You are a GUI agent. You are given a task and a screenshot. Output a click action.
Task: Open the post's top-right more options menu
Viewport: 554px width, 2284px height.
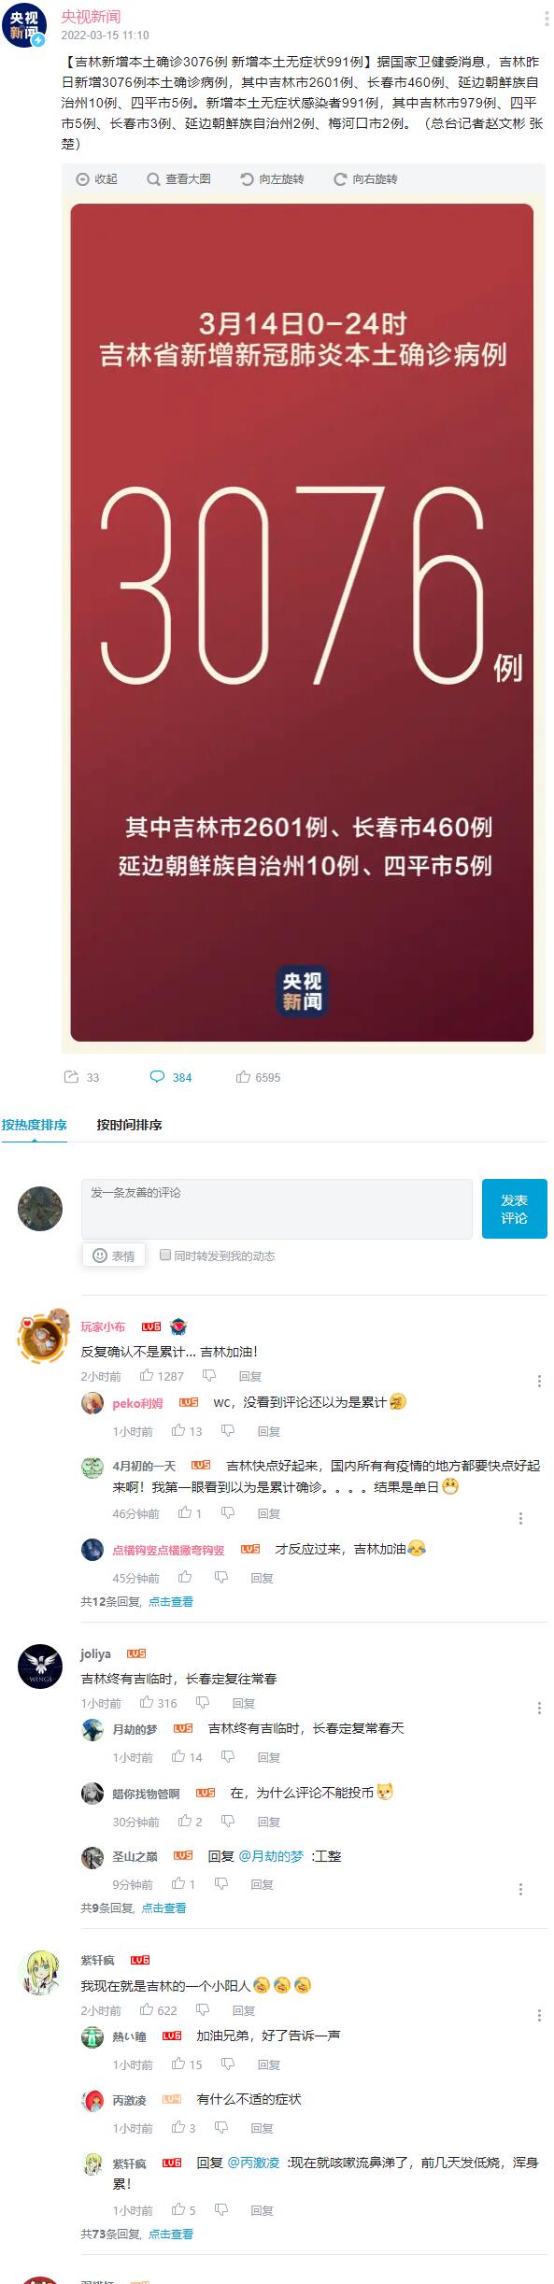[x=547, y=18]
